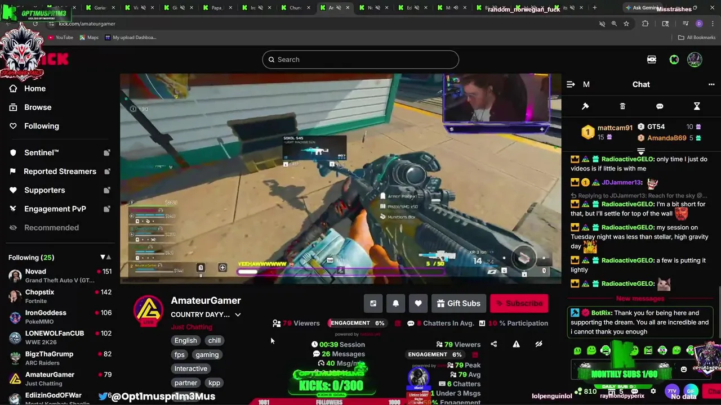Click JDJammer13 username in chat
Image resolution: width=721 pixels, height=405 pixels.
pyautogui.click(x=621, y=182)
